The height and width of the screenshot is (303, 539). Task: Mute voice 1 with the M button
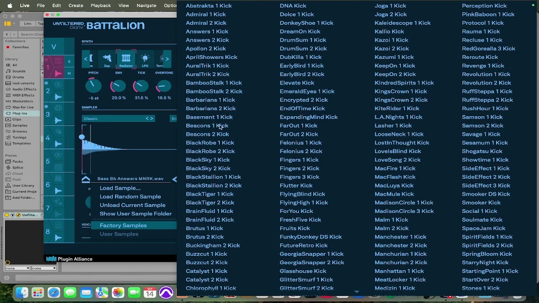(x=69, y=73)
